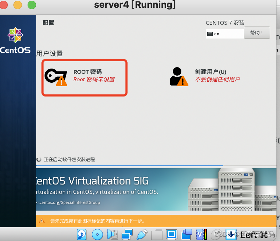Close the server4 VM window

tap(4, 5)
